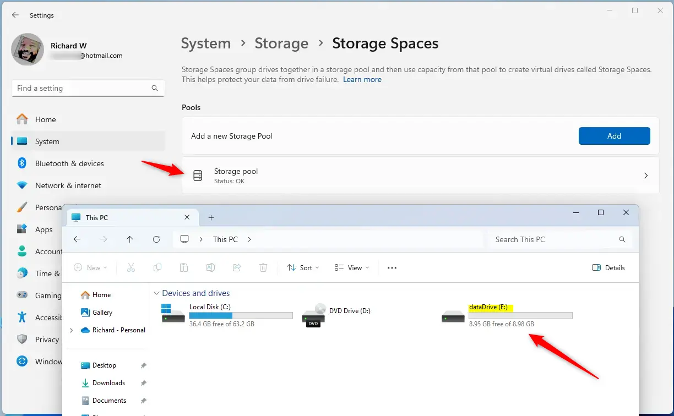Click the Delete trash icon in toolbar

point(263,268)
